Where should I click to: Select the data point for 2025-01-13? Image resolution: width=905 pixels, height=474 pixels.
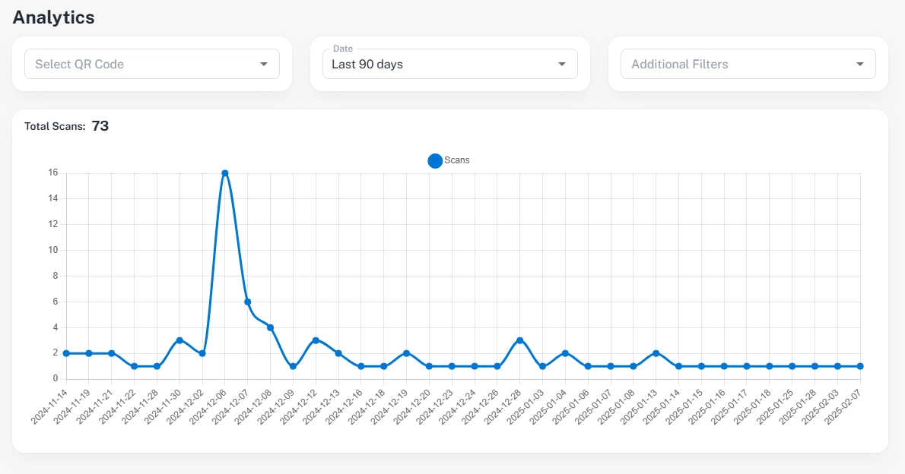655,352
